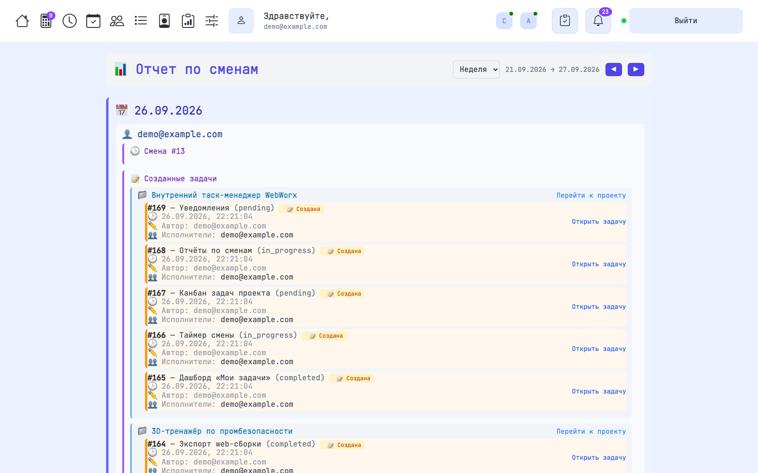Open task #166 via 'Открыть задачу'
Screen dimensions: 758x473
point(599,349)
